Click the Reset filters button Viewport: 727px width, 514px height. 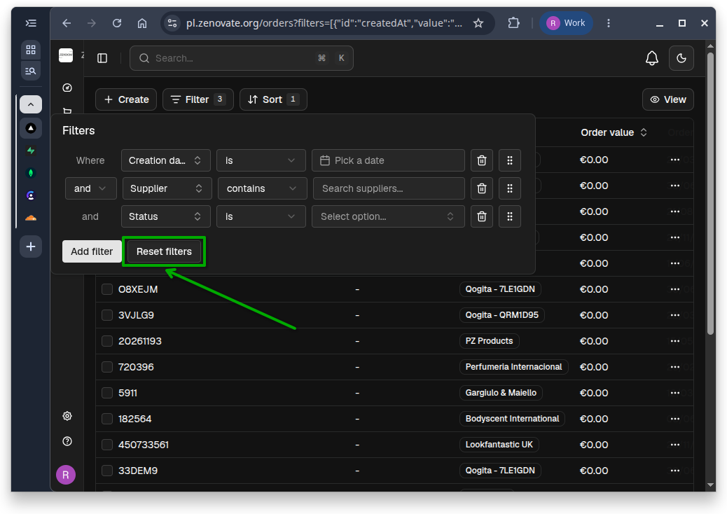(x=164, y=251)
